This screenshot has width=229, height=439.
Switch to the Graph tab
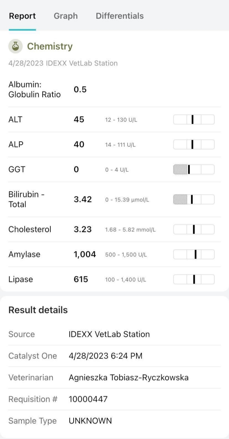[66, 16]
